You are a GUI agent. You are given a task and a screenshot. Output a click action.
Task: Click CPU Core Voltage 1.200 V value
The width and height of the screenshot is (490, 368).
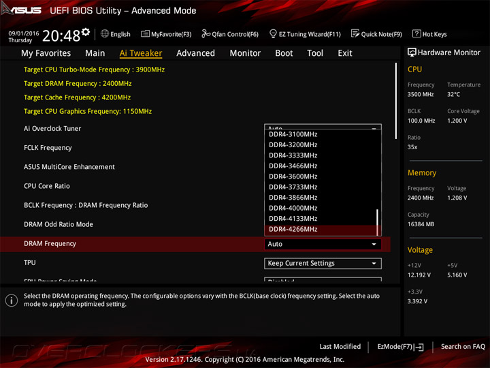[x=457, y=121]
